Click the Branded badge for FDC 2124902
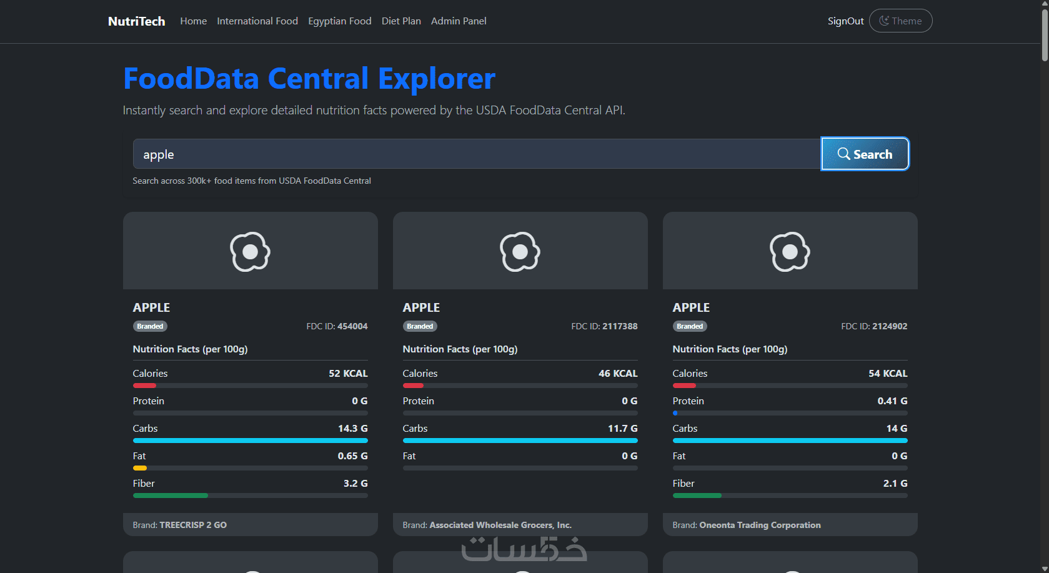 click(690, 326)
